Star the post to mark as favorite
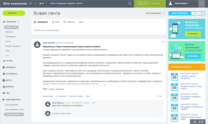Screen dimensions: 208x124 point(163,42)
